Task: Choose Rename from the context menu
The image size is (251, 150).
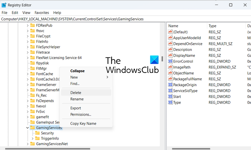Action: coord(86,99)
